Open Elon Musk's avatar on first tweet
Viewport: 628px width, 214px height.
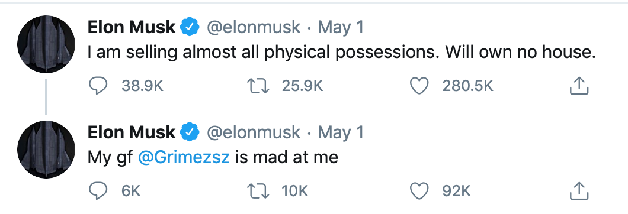(46, 44)
